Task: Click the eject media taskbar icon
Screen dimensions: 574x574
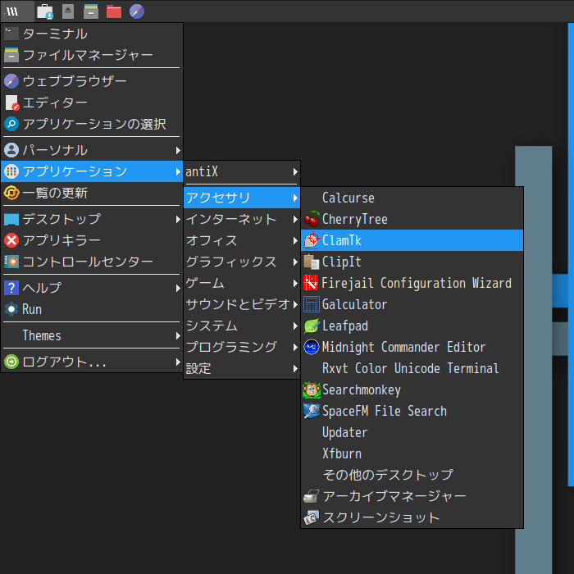Action: (68, 11)
